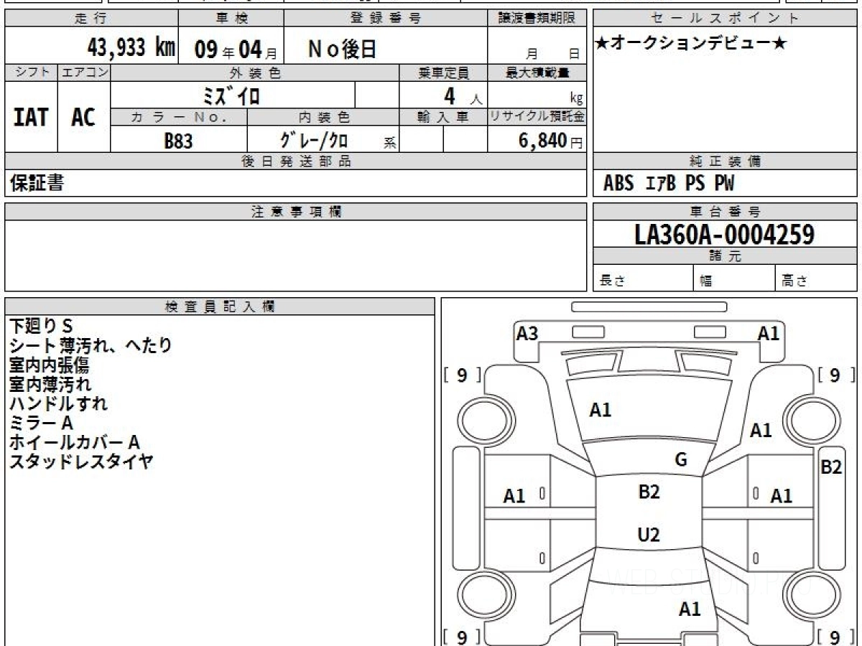Select the A1 mark on the rear panel

(x=691, y=609)
